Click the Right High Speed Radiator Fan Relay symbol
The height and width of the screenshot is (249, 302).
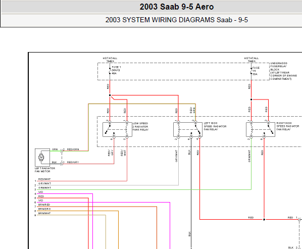(x=261, y=130)
